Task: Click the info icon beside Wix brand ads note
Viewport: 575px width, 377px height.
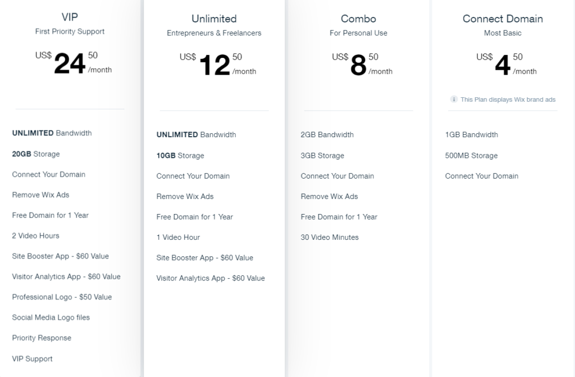Action: click(454, 99)
